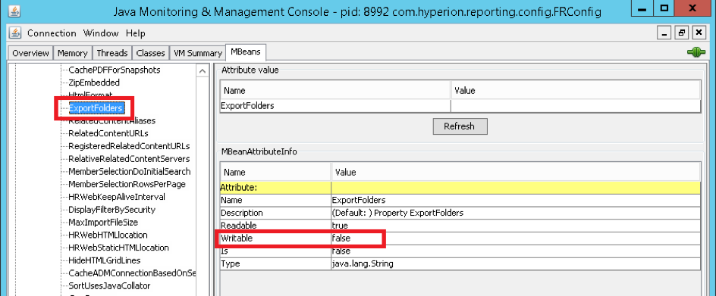Image resolution: width=716 pixels, height=296 pixels.
Task: Click the Refresh button
Action: point(460,126)
